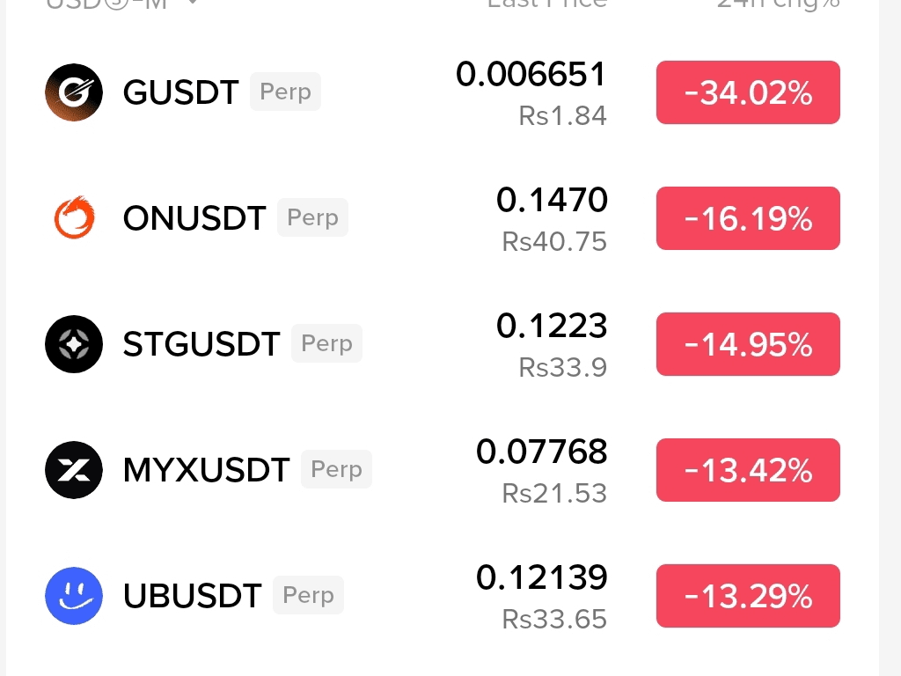The height and width of the screenshot is (676, 901).
Task: Tap the blue smiley UBUSDT logo
Action: point(74,596)
